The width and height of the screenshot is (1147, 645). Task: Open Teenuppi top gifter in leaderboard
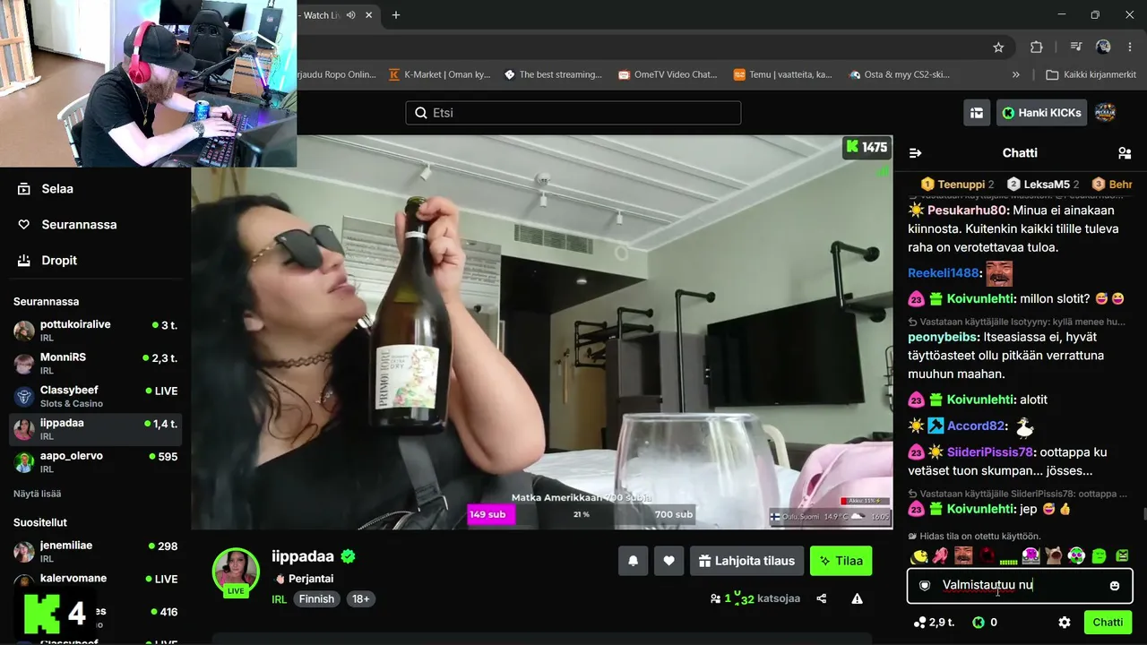pos(957,185)
